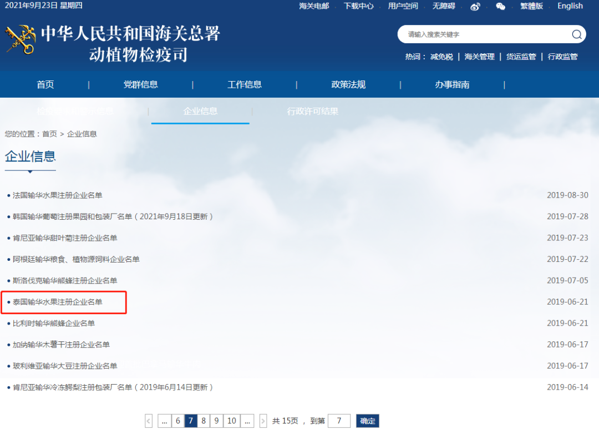Image resolution: width=599 pixels, height=439 pixels.
Task: Open 下载中心 from the top bar
Action: click(x=358, y=6)
